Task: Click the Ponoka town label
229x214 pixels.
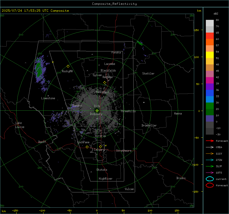Action: [116, 52]
